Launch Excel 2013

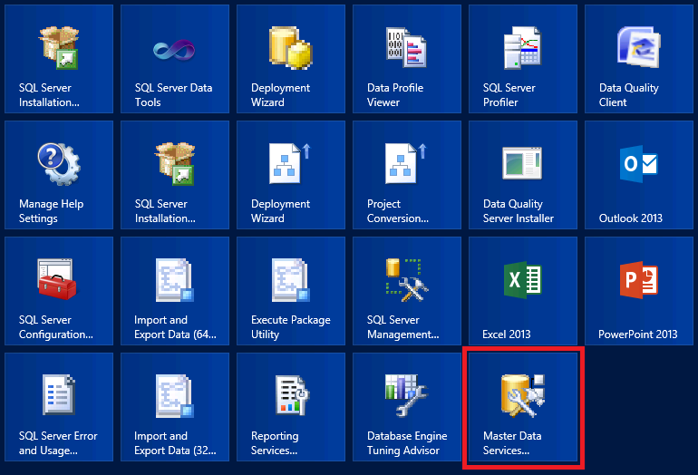pyautogui.click(x=523, y=291)
